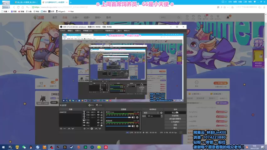The width and height of the screenshot is (267, 150).
Task: Add a new source in OBS Sources panel
Action: pyautogui.click(x=84, y=129)
